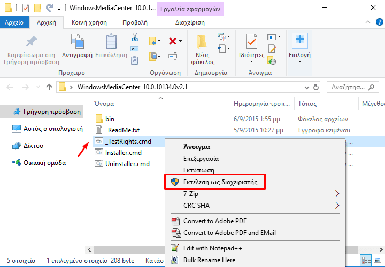The height and width of the screenshot is (267, 385).
Task: Click horizontal scrollbar left arrow
Action: click(x=89, y=249)
